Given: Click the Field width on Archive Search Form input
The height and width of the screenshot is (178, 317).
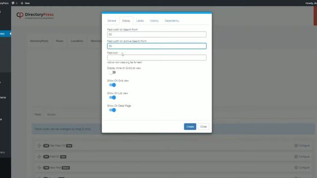Looking at the screenshot, I should [157, 46].
